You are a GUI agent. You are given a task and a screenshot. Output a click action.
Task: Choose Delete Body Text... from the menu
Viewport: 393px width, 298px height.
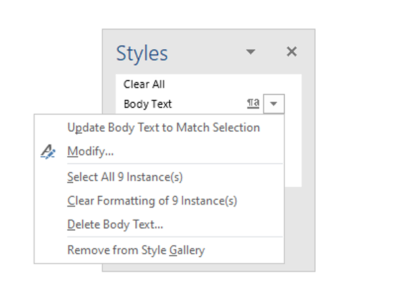click(x=115, y=224)
